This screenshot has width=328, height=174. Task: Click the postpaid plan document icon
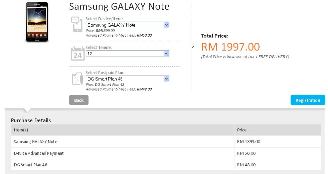(77, 79)
